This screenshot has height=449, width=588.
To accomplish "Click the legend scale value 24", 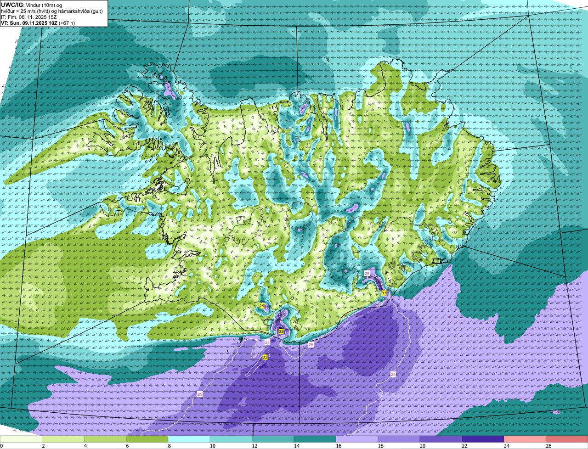I will point(506,446).
